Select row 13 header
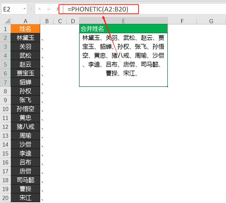The width and height of the screenshot is (226, 203). tap(5, 136)
